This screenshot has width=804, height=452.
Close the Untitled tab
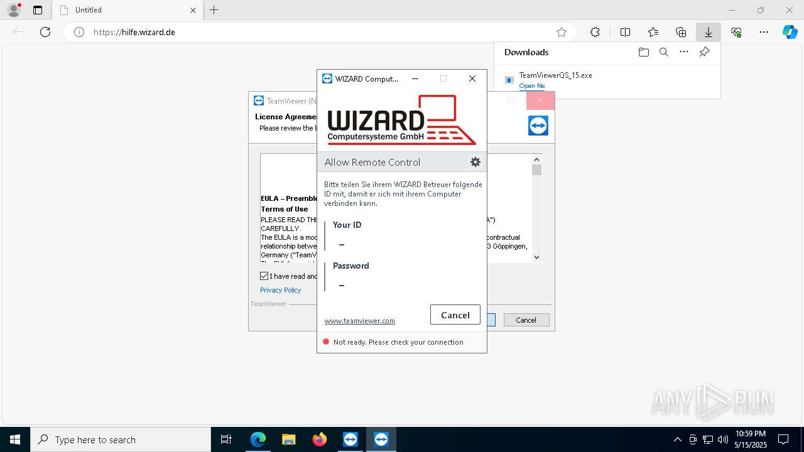point(193,10)
